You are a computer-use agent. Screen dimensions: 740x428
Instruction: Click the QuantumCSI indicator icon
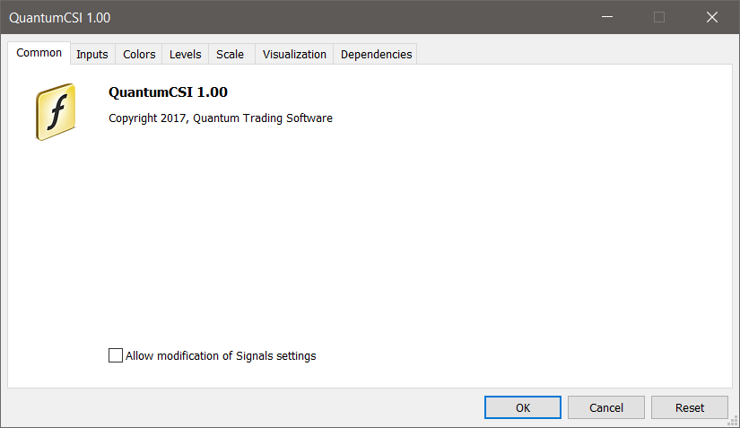[x=56, y=113]
